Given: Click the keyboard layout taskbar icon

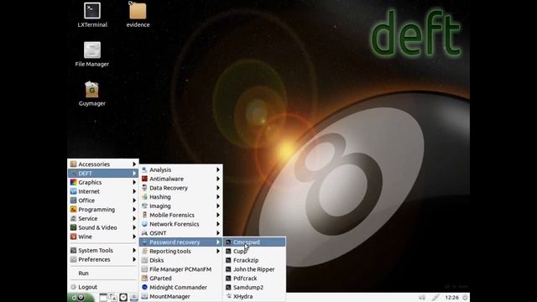Looking at the screenshot, I should tap(113, 298).
